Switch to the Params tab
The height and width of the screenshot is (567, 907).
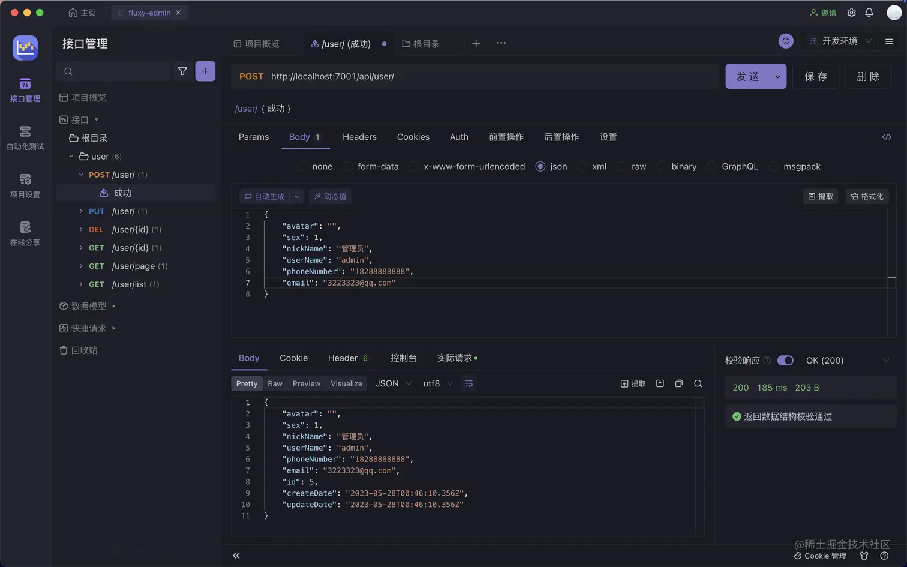[x=254, y=137]
